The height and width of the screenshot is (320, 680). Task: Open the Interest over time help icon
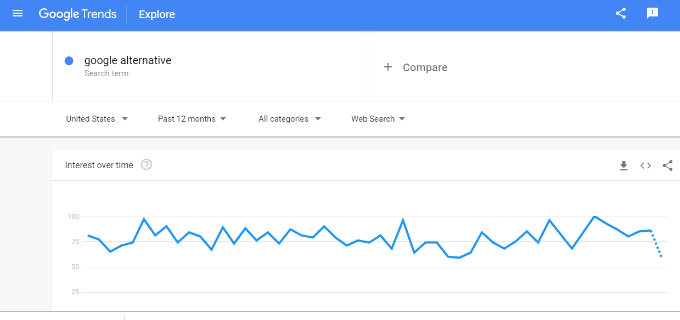point(146,164)
